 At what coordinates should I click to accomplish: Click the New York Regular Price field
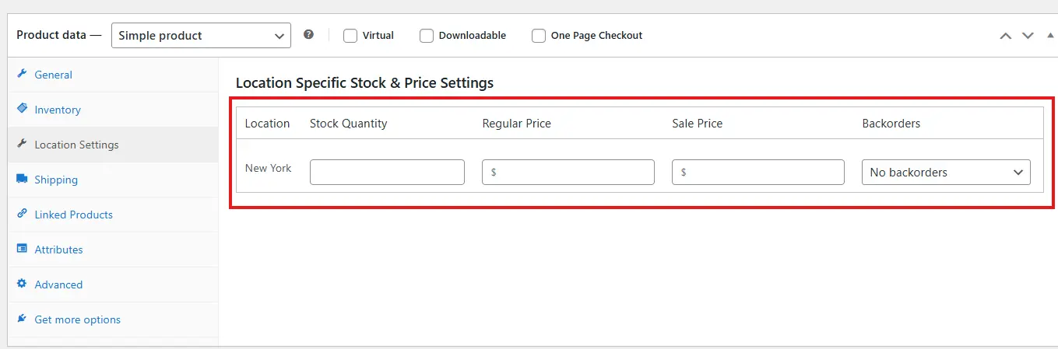(x=568, y=173)
